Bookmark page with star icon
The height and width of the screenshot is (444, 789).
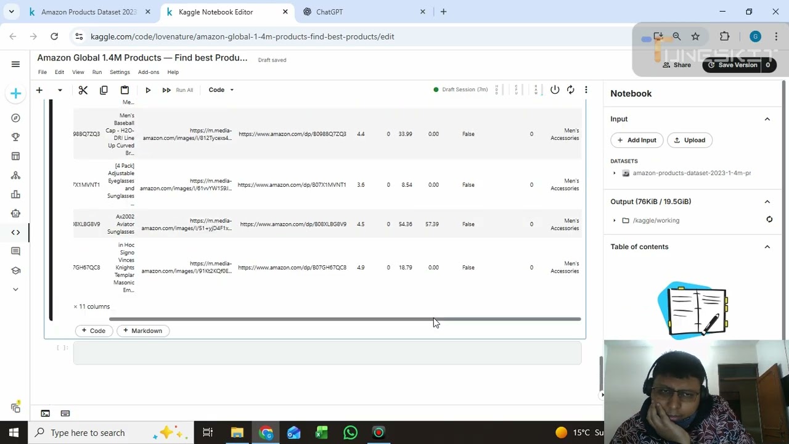695,36
